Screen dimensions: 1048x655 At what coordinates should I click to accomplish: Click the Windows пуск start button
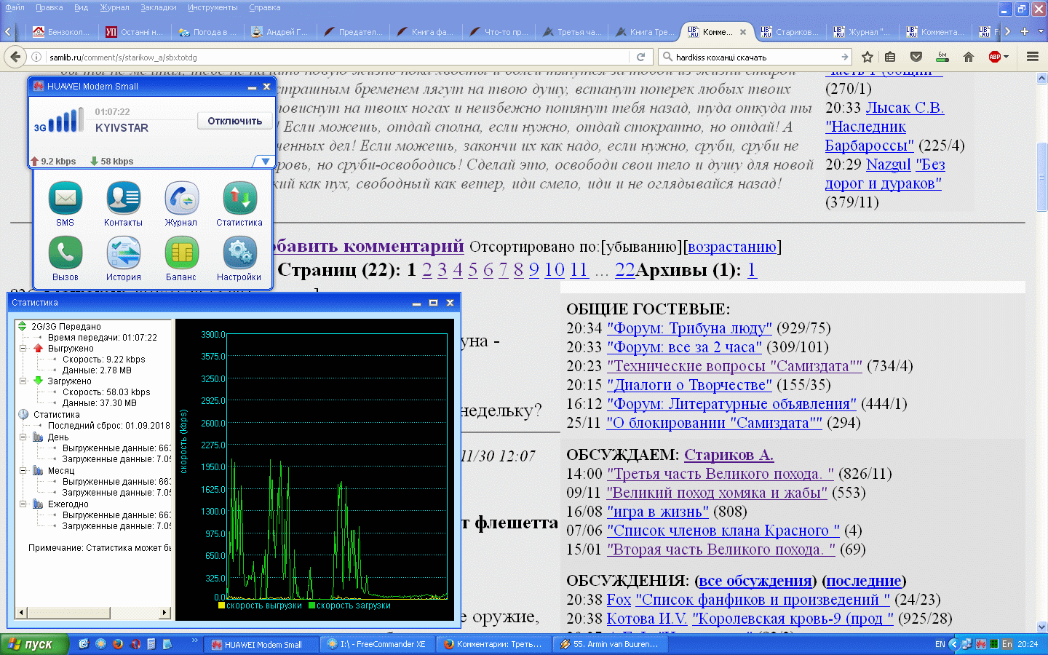[x=34, y=644]
